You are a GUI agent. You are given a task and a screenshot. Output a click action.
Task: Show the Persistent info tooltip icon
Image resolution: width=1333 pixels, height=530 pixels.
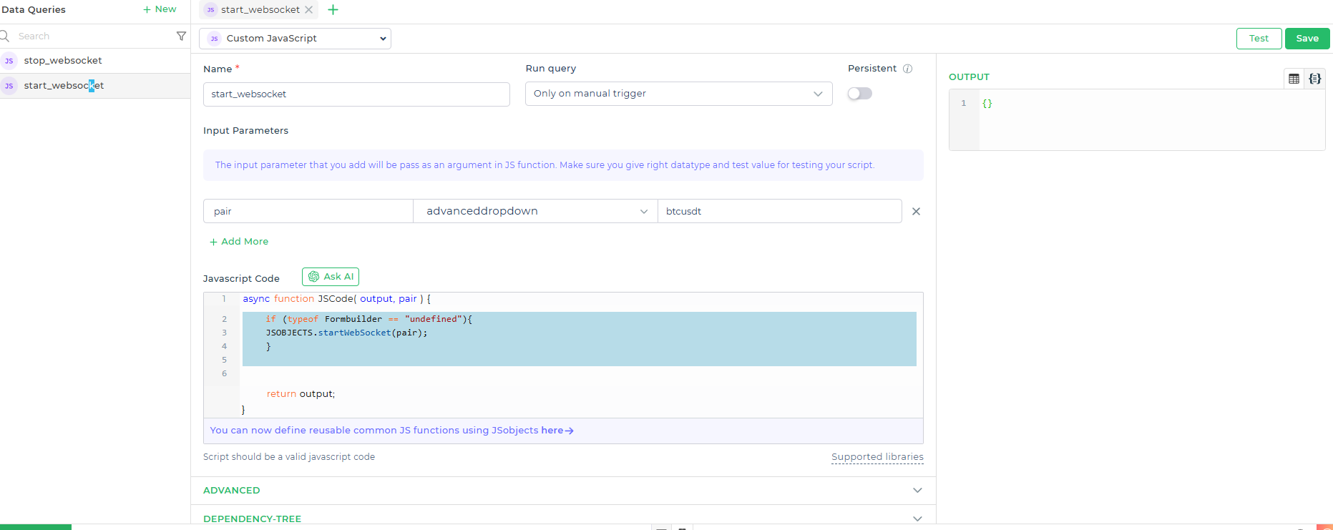click(x=907, y=69)
